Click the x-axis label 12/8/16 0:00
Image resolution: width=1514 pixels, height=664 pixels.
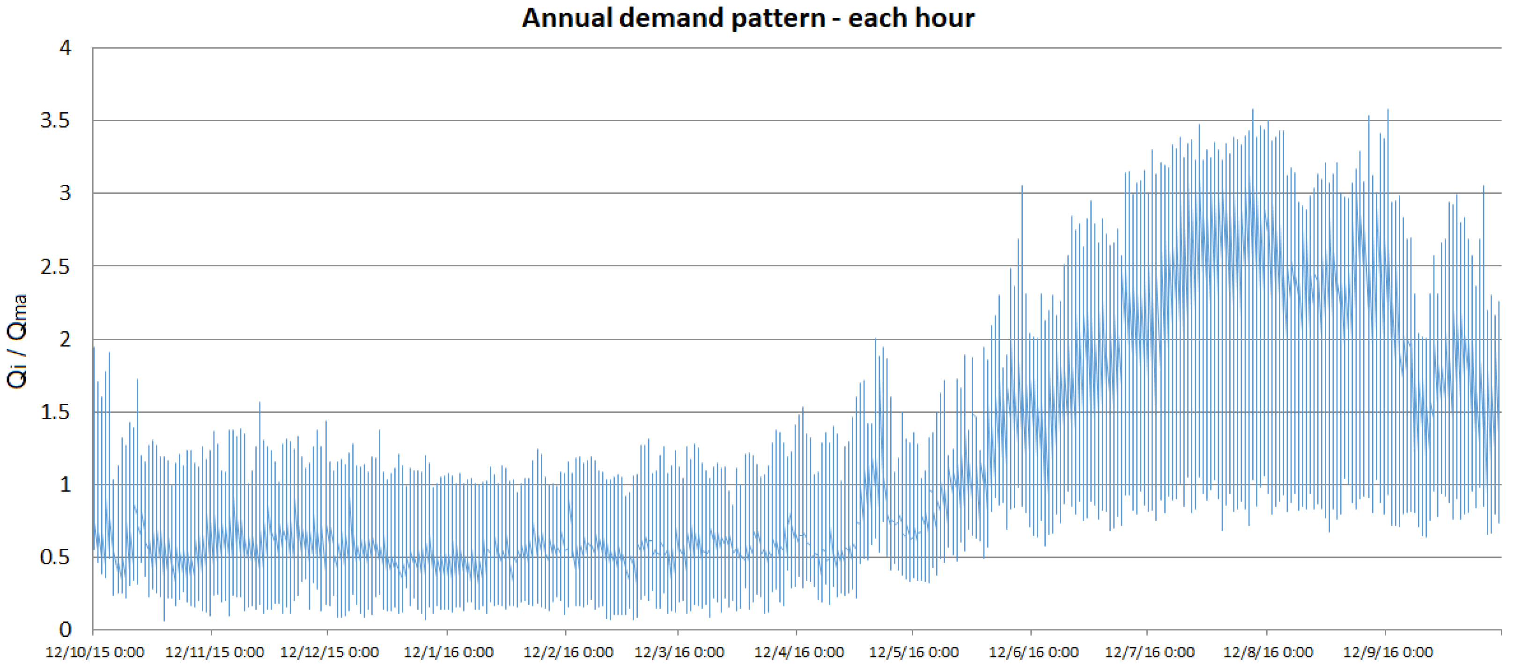(1268, 652)
